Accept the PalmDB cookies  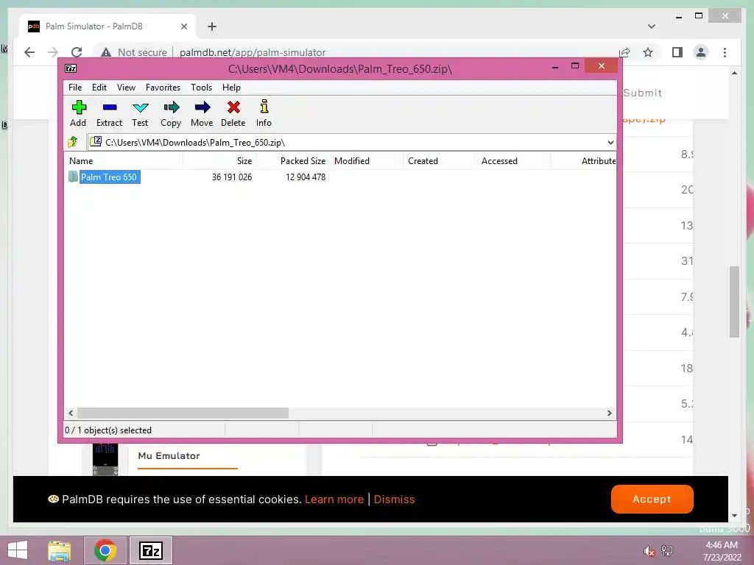(x=652, y=499)
